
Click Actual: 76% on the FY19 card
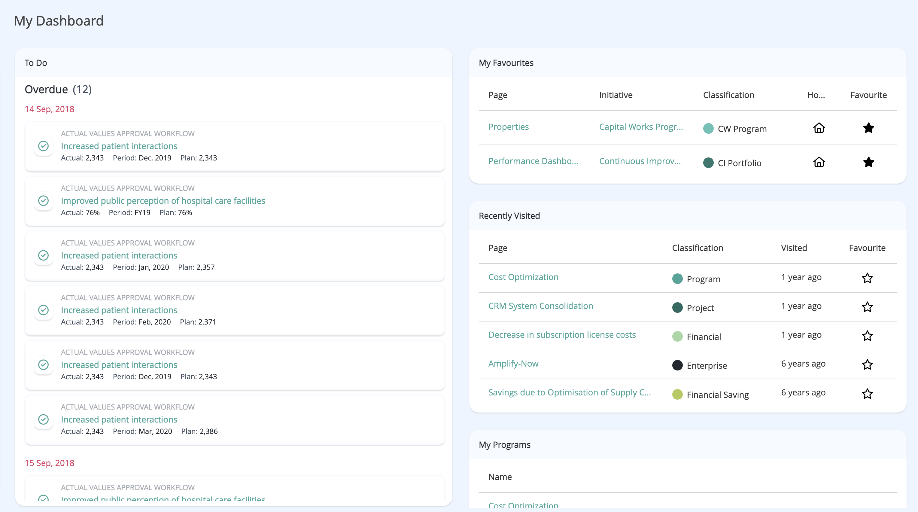point(80,212)
